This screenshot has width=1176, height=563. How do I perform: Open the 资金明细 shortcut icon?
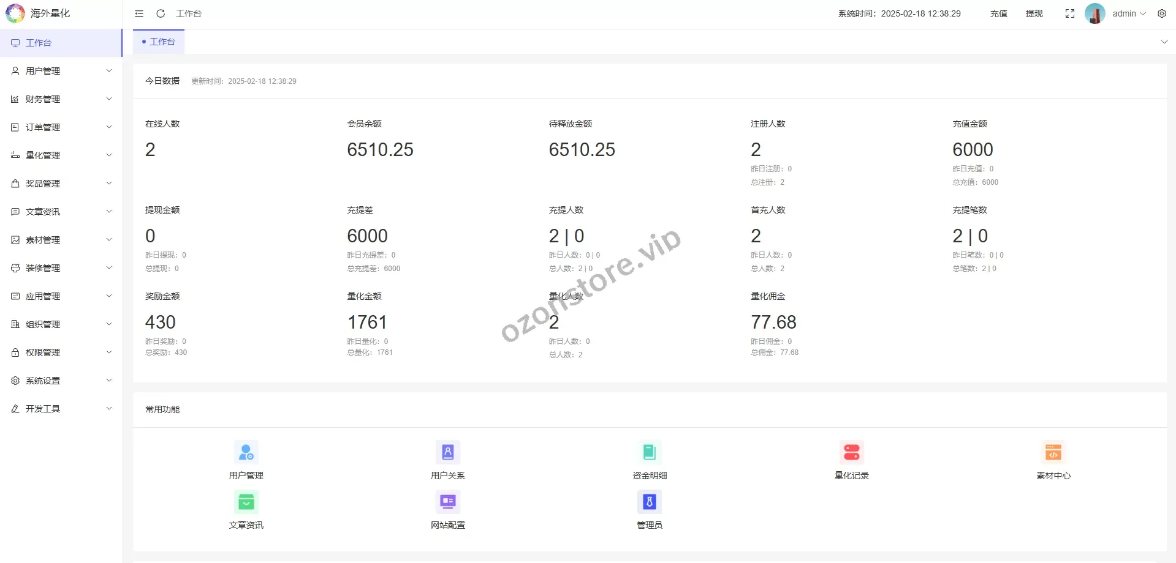click(x=649, y=453)
